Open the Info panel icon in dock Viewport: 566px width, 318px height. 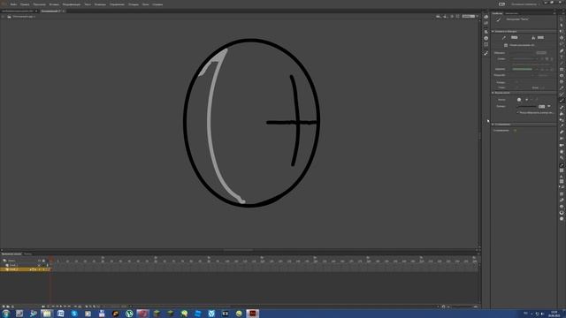[x=486, y=38]
